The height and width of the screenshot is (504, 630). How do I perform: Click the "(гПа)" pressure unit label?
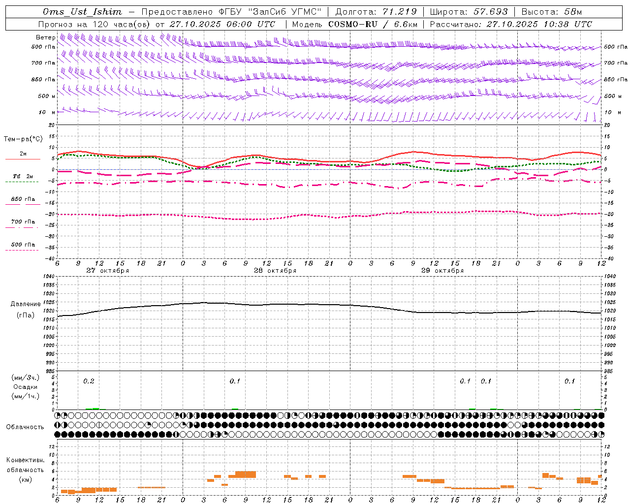[x=26, y=315]
